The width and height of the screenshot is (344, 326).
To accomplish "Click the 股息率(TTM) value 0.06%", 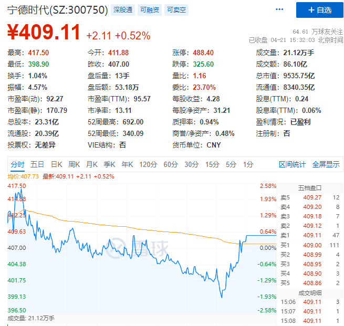I will click(311, 110).
